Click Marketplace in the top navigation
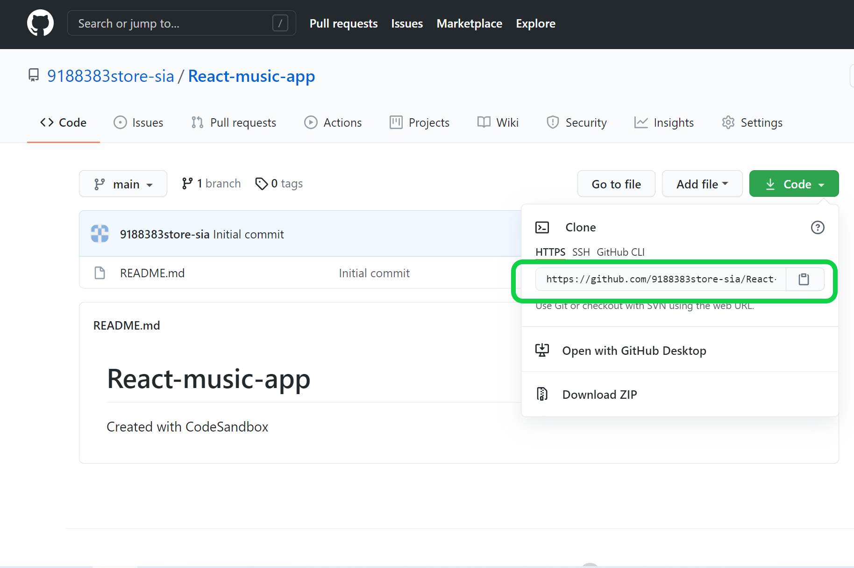This screenshot has height=568, width=854. point(469,23)
